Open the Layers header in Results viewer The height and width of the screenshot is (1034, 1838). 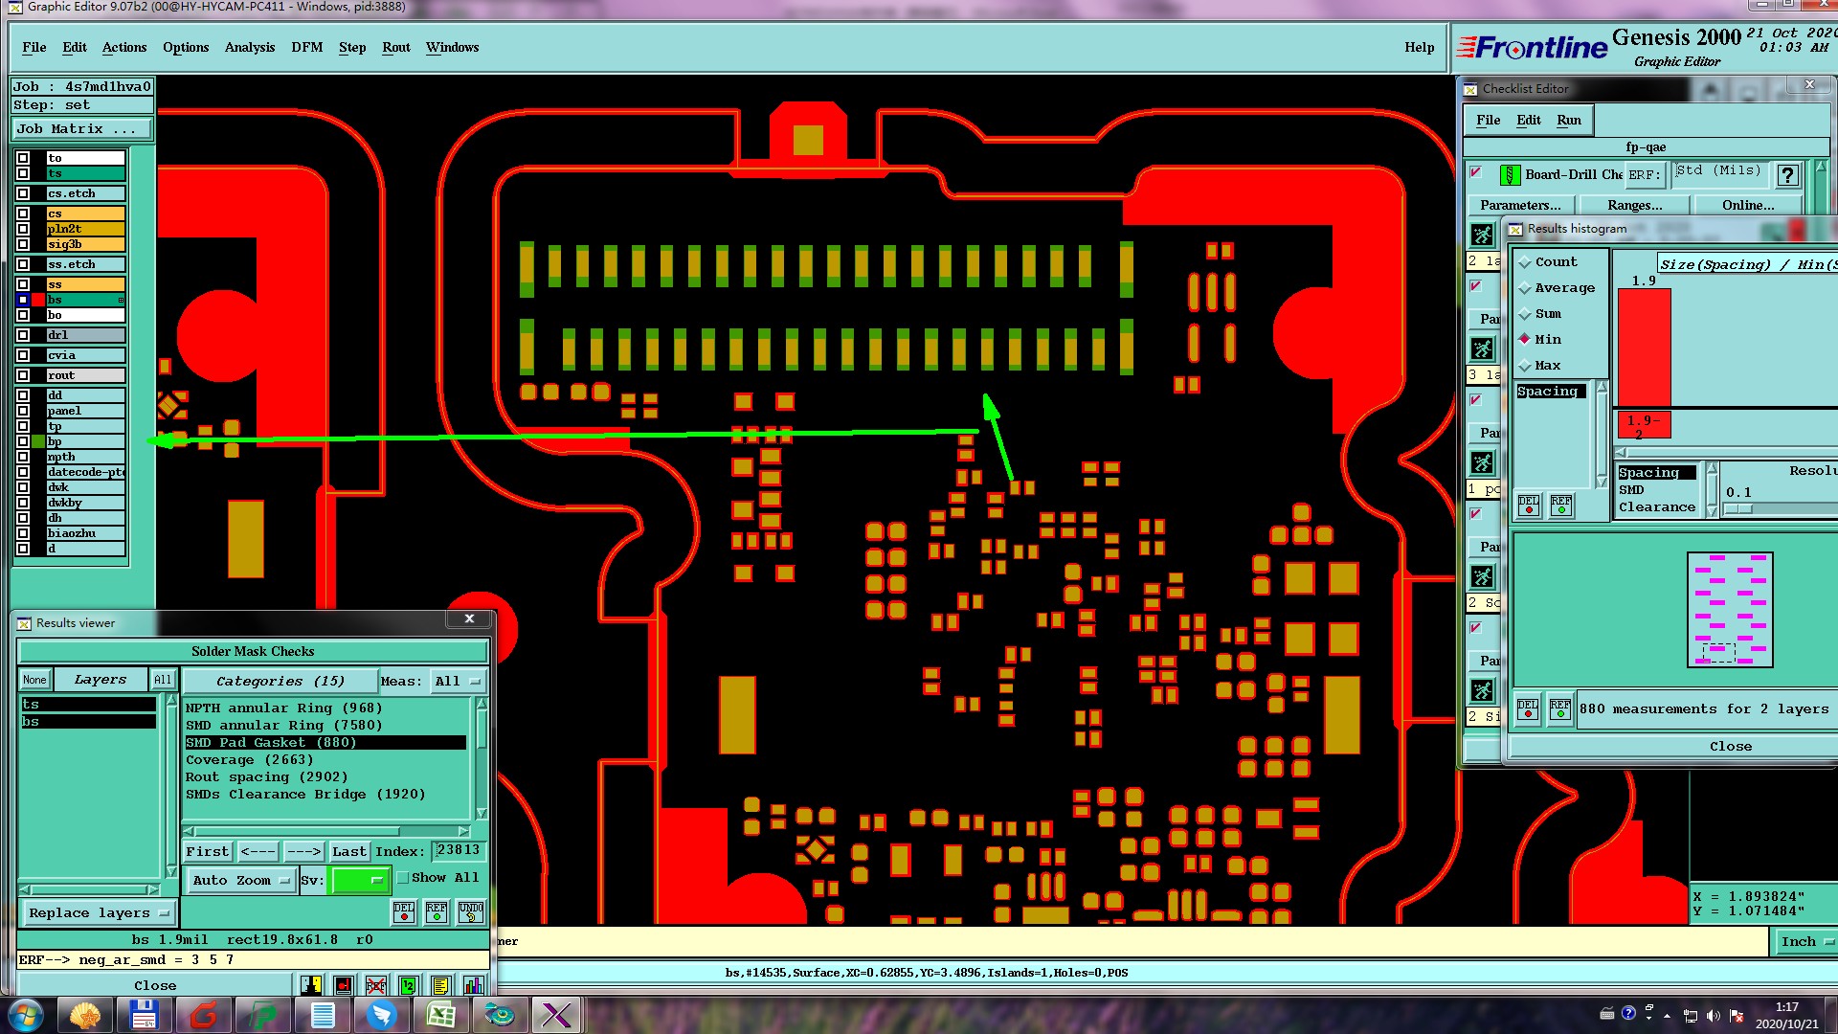[101, 680]
